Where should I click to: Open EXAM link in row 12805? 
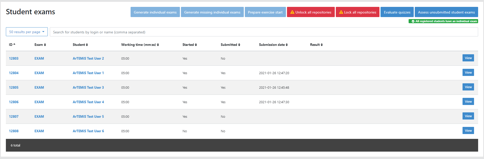click(x=39, y=87)
